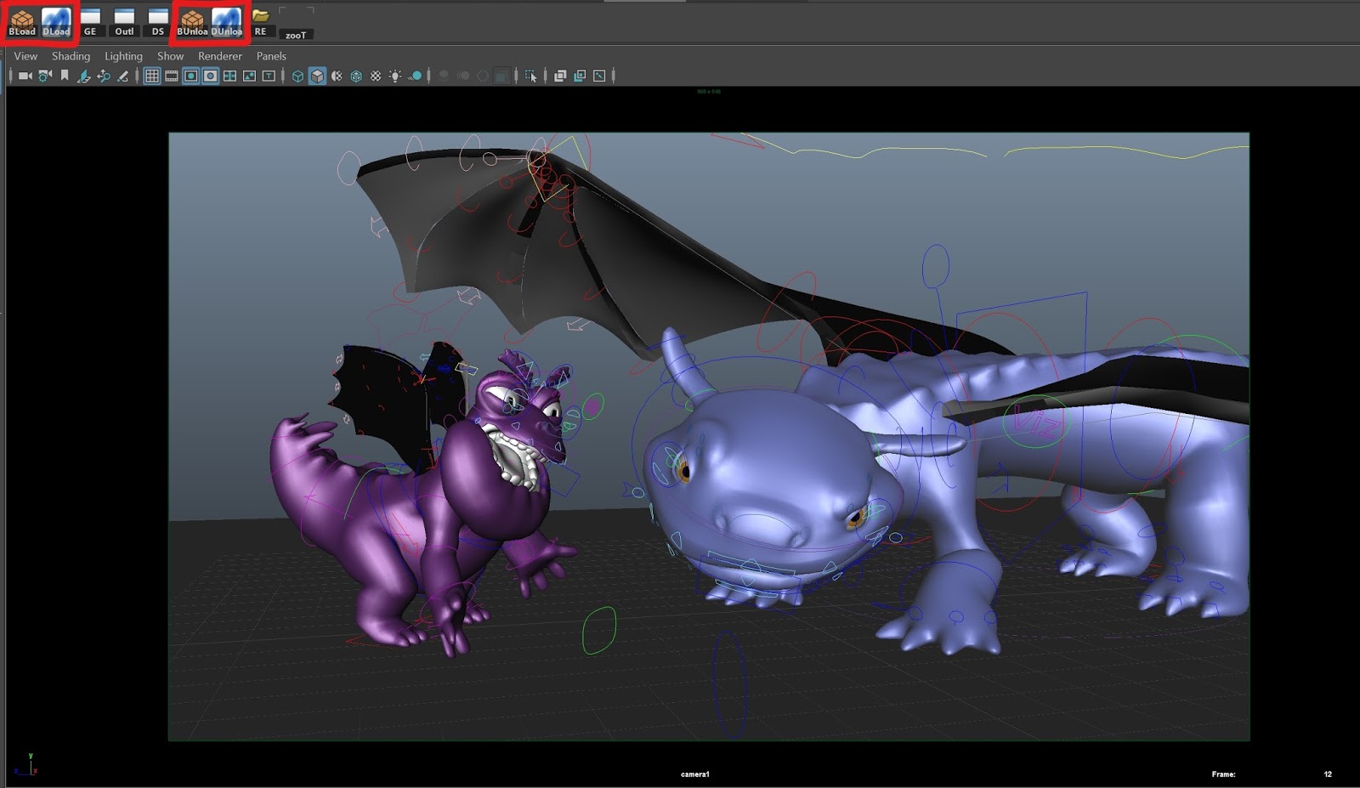Open the Outl shelf shortcut

tap(124, 23)
